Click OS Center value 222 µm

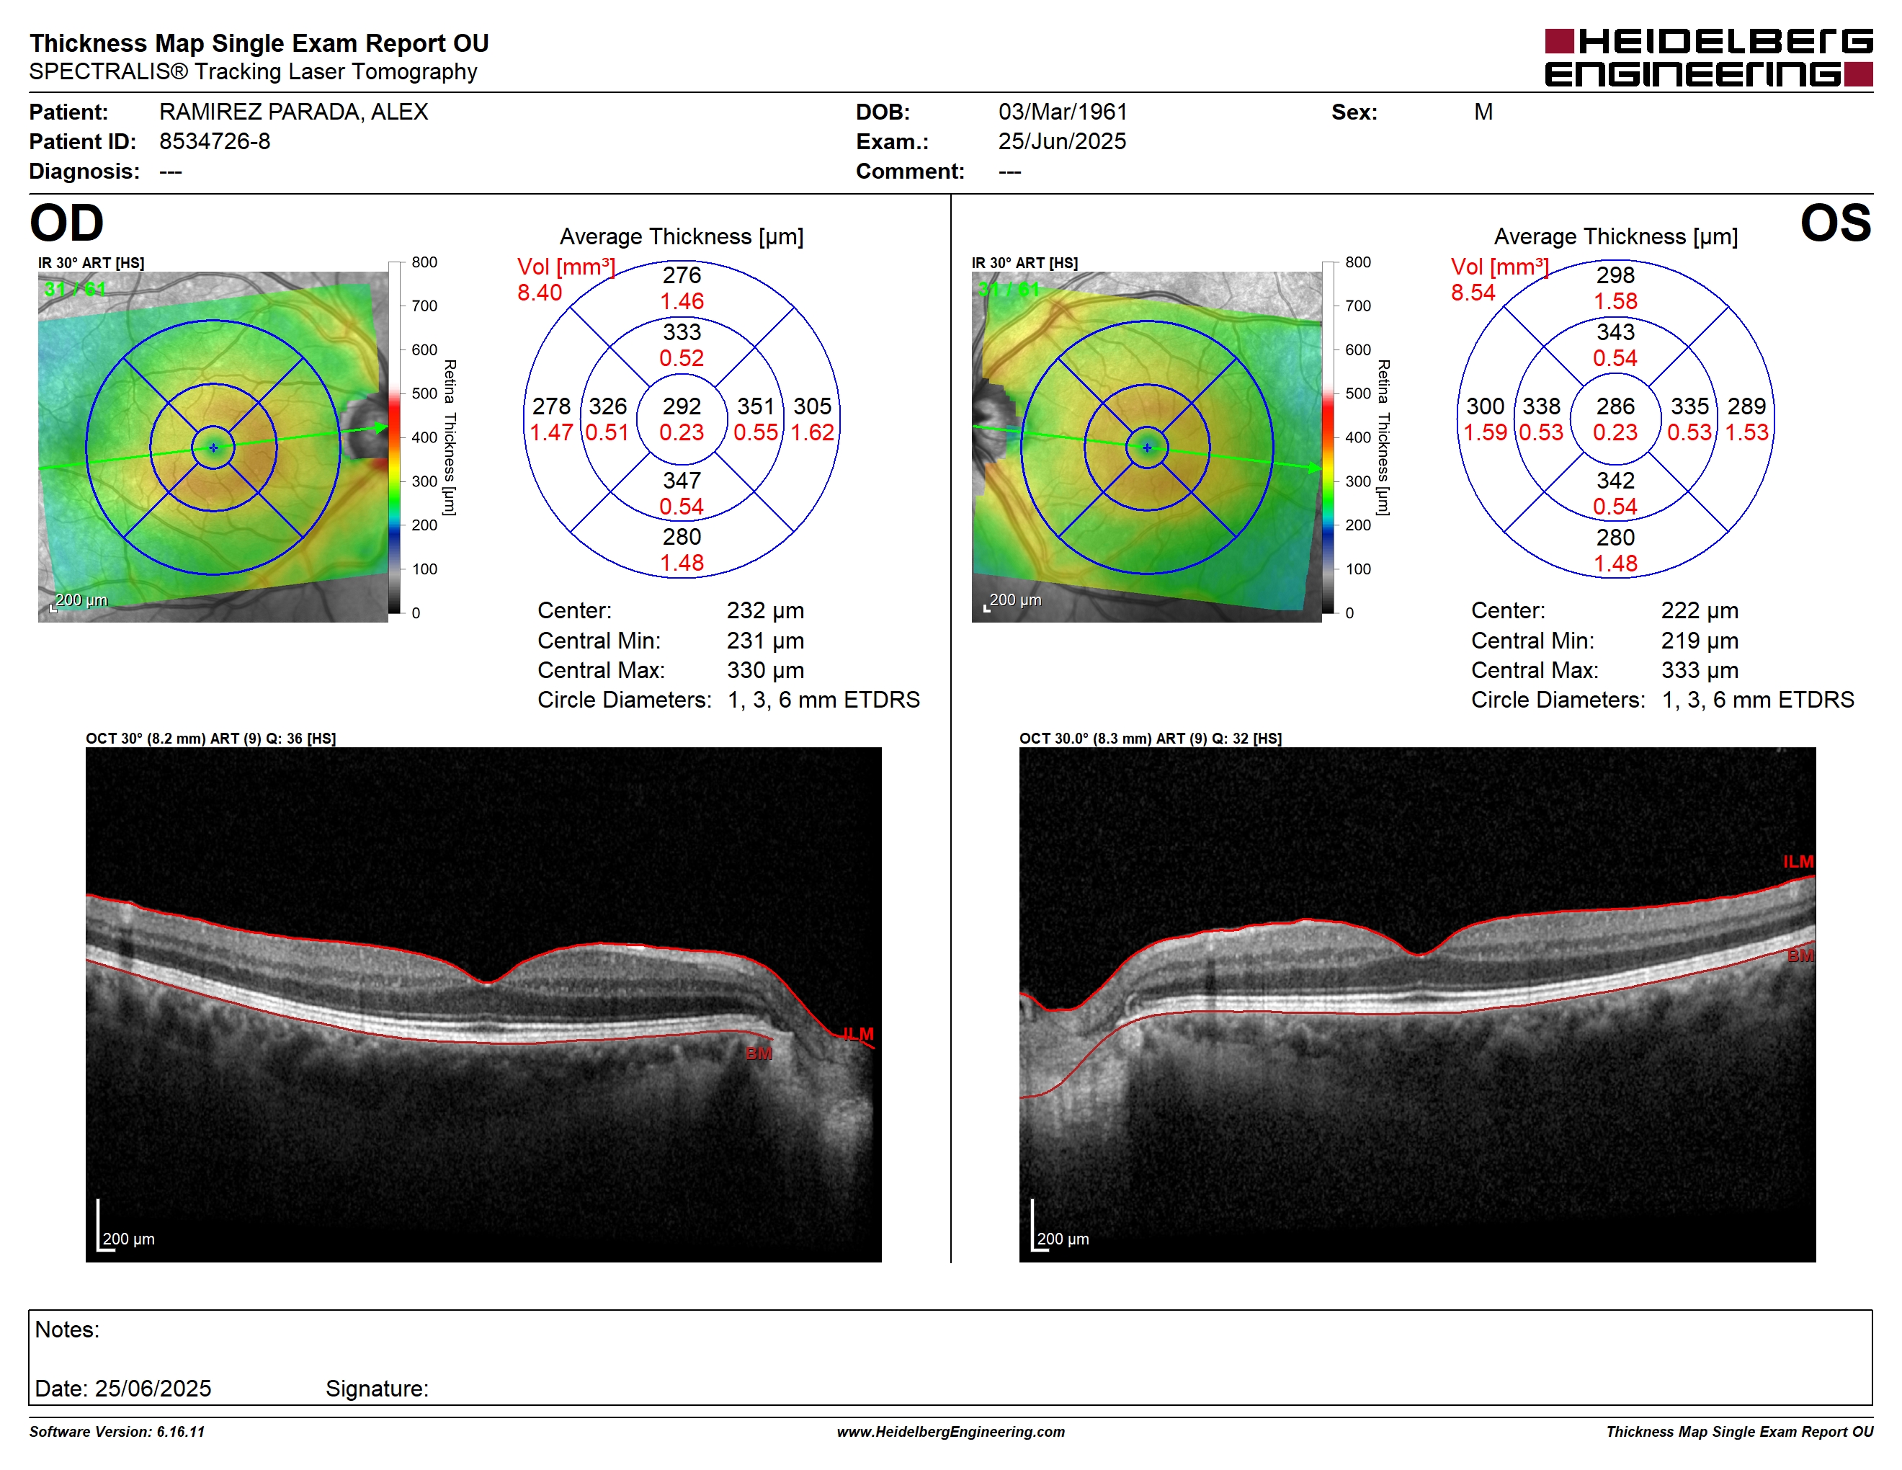[x=1699, y=610]
